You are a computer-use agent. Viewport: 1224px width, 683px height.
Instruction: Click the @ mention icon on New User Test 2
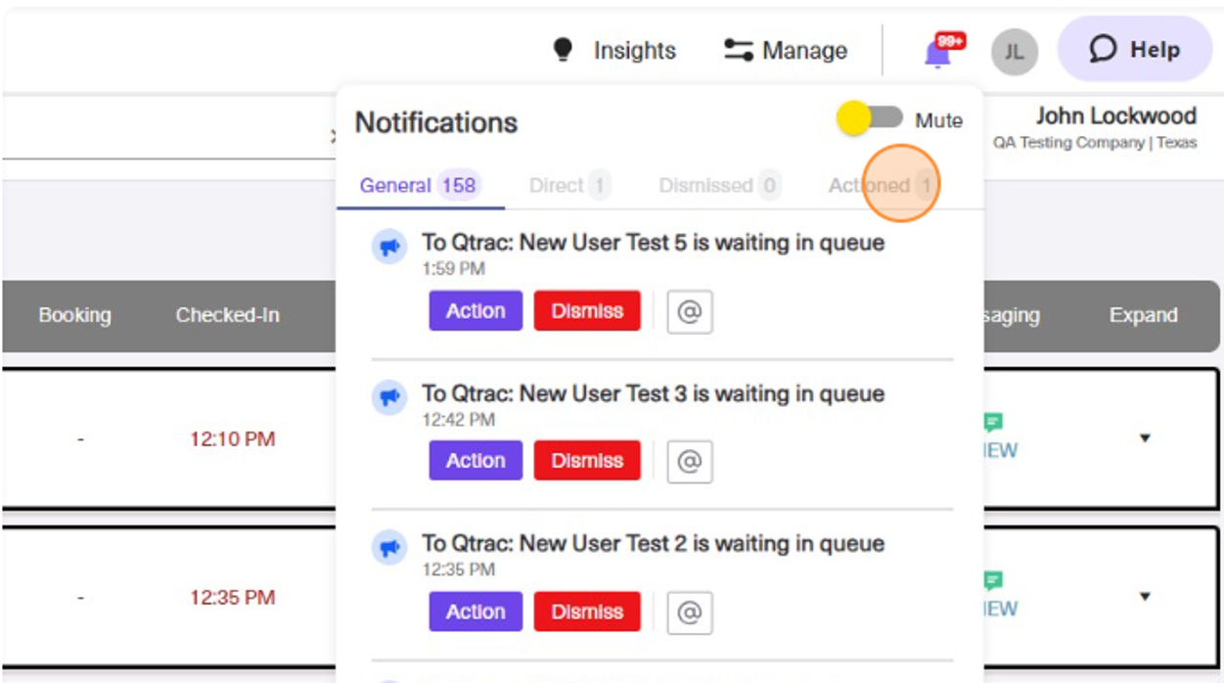(691, 611)
